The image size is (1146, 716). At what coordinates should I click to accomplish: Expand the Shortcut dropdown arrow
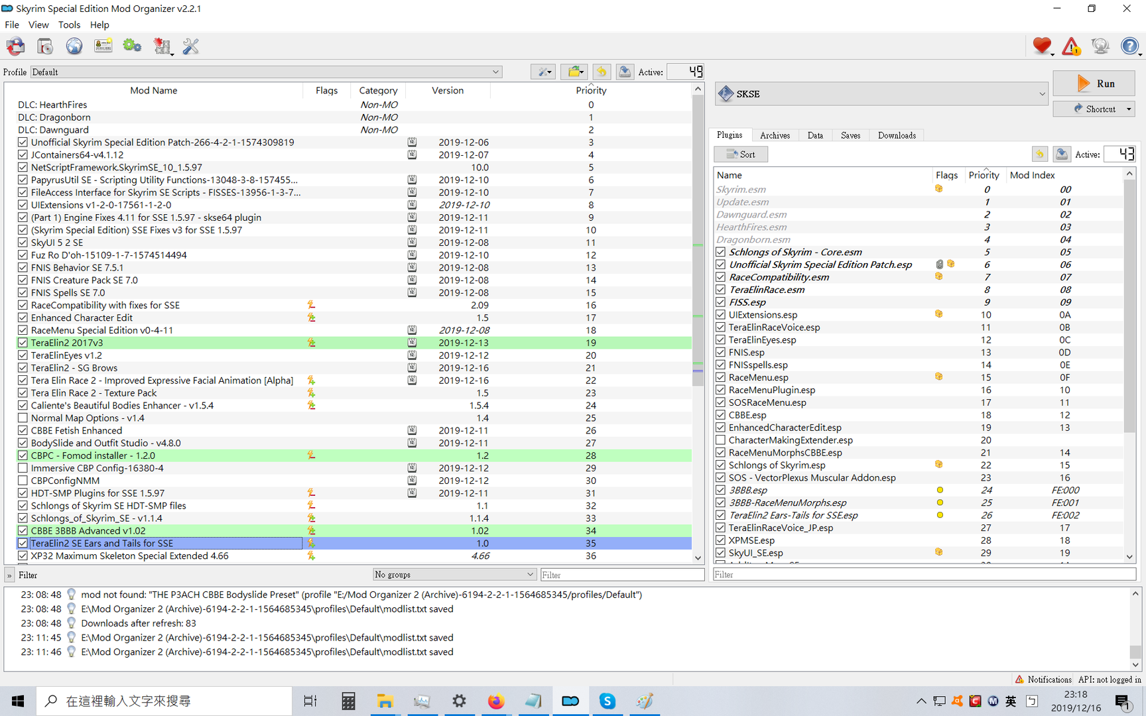1129,109
